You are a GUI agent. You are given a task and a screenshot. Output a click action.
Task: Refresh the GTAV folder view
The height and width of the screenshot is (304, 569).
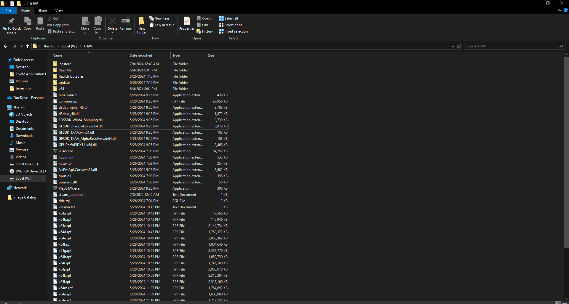click(458, 46)
